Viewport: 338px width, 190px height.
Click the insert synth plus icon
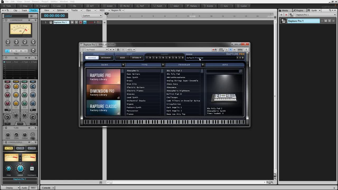coord(281,15)
